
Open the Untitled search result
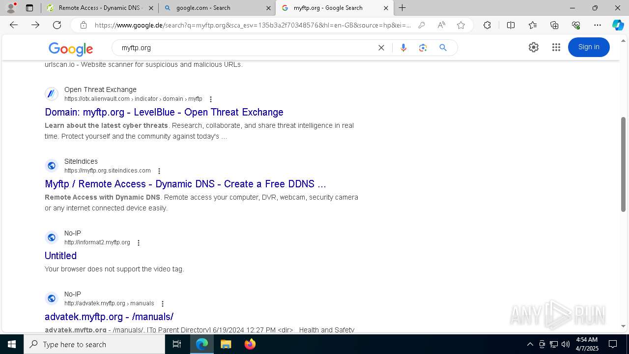tap(60, 256)
